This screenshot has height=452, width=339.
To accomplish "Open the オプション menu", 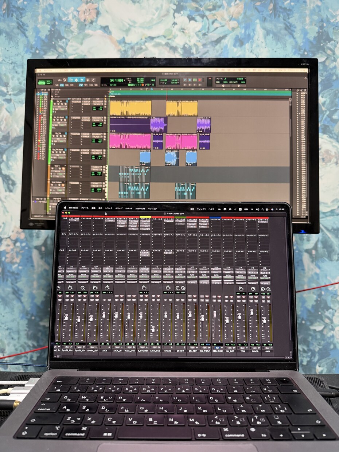I will pos(152,208).
